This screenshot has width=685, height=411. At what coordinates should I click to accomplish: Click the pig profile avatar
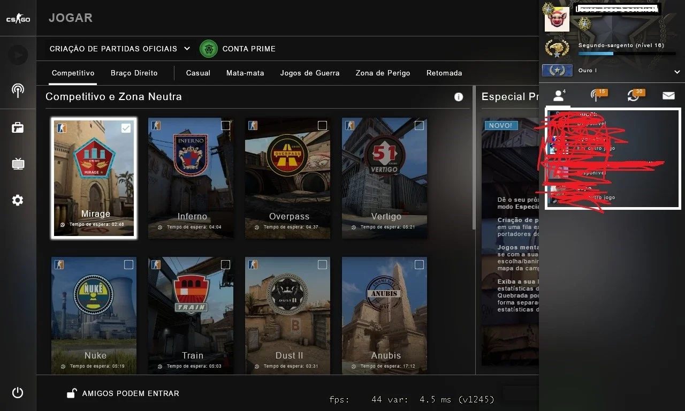pos(557,19)
